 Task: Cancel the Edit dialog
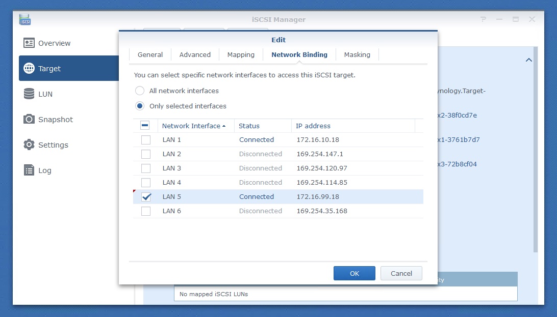pyautogui.click(x=401, y=273)
